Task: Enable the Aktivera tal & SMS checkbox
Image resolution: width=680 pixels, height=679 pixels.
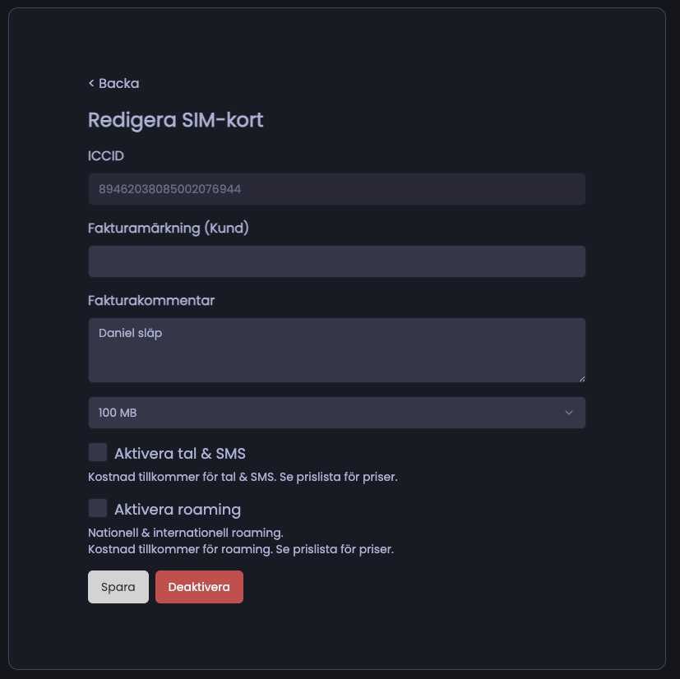Action: 98,452
